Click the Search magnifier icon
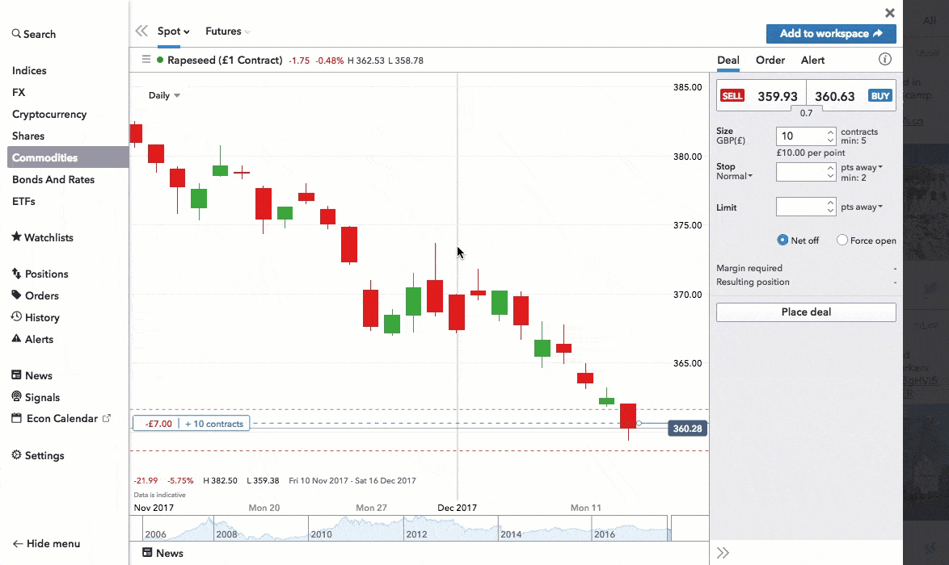This screenshot has width=949, height=565. click(16, 34)
